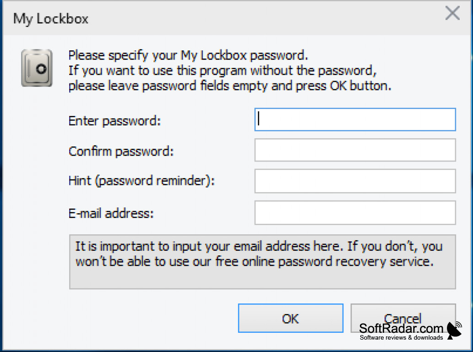Image resolution: width=473 pixels, height=352 pixels.
Task: Click the "If you want to use this program" line
Action: coord(223,71)
